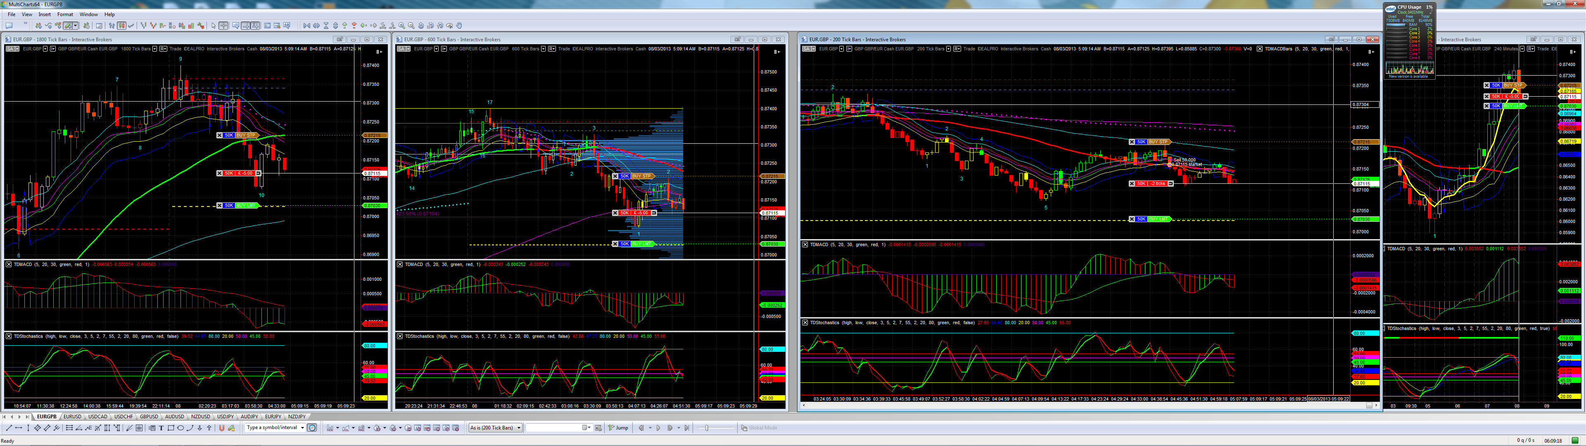
Task: Switch chart style to bar chart icon
Action: pos(112,26)
